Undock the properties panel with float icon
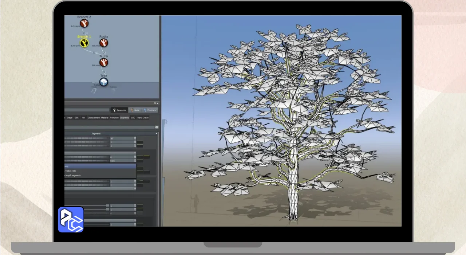466x255 pixels. pos(154,103)
